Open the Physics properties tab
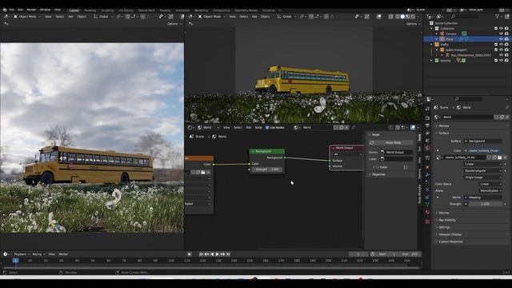 click(x=427, y=190)
